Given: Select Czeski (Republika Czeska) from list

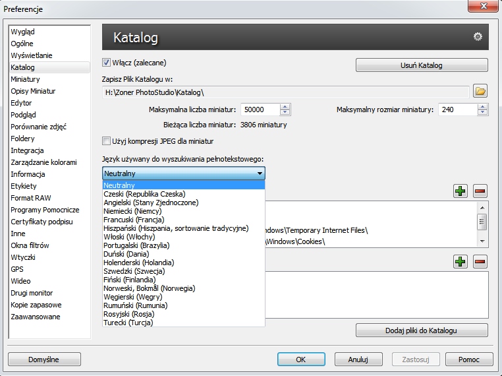Looking at the screenshot, I should pyautogui.click(x=144, y=194).
